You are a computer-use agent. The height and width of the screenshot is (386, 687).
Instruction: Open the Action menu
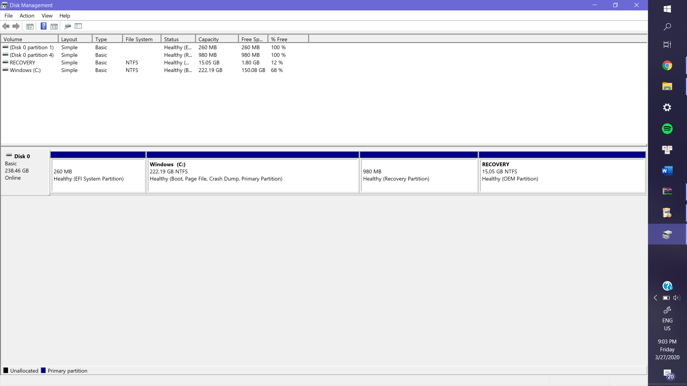pos(27,16)
